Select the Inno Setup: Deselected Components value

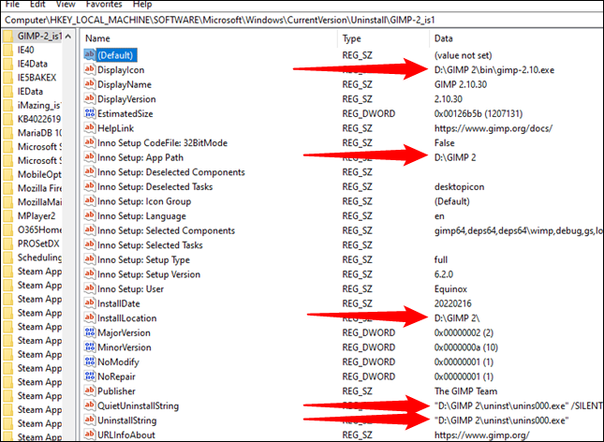[171, 172]
